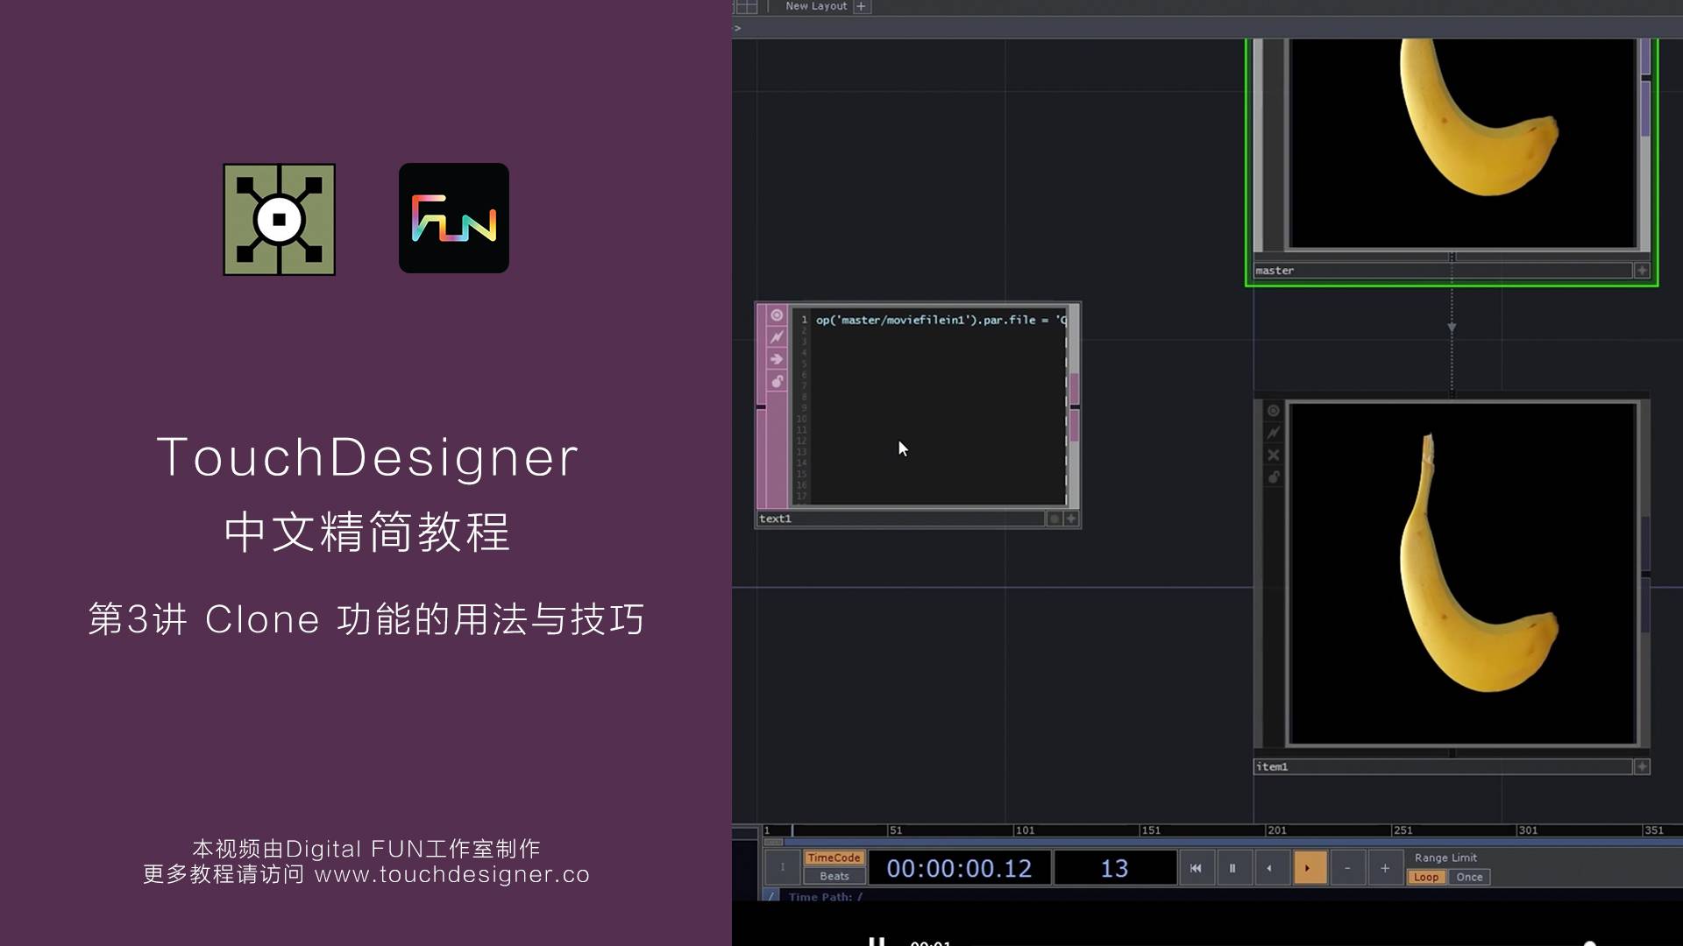Toggle viewer active flag on text1 node
This screenshot has width=1683, height=946.
tap(777, 315)
